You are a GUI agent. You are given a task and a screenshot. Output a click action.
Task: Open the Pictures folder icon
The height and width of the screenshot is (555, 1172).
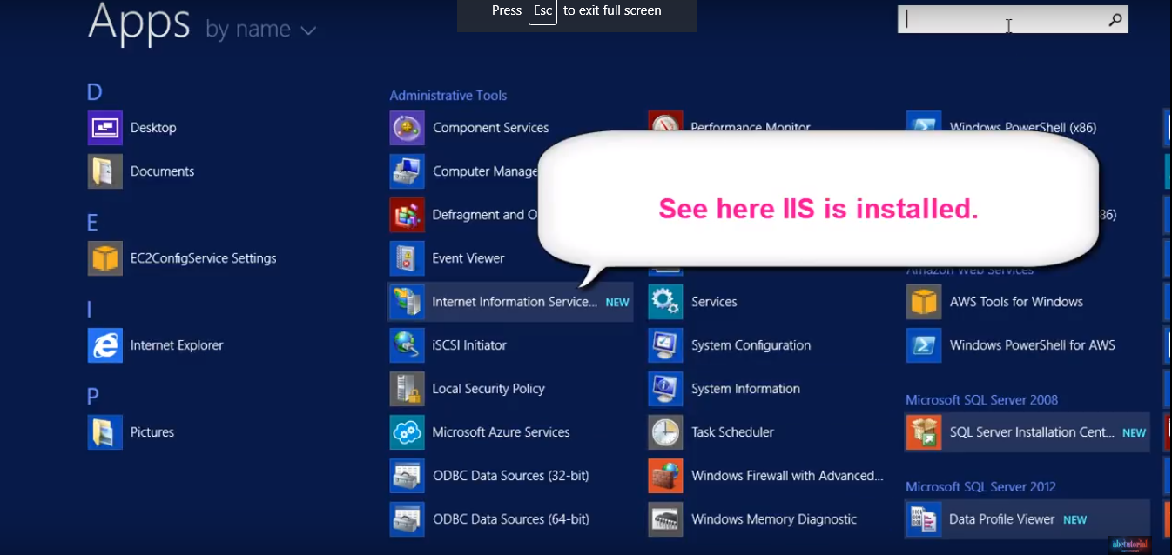(105, 432)
